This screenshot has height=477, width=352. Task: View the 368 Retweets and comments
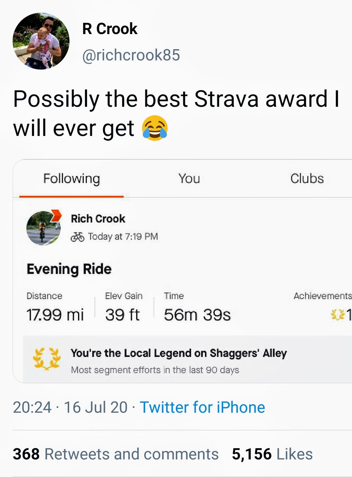click(116, 454)
